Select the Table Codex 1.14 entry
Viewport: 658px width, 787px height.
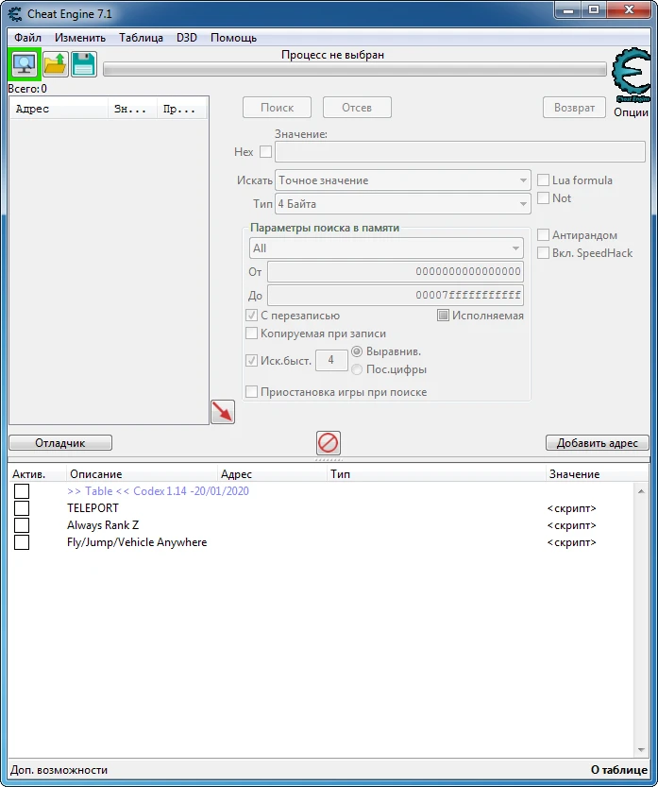pos(158,491)
